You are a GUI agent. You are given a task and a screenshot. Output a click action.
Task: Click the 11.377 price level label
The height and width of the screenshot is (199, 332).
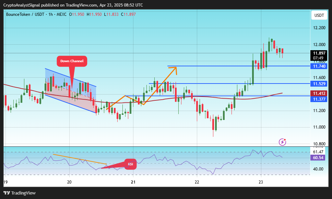tap(319, 99)
